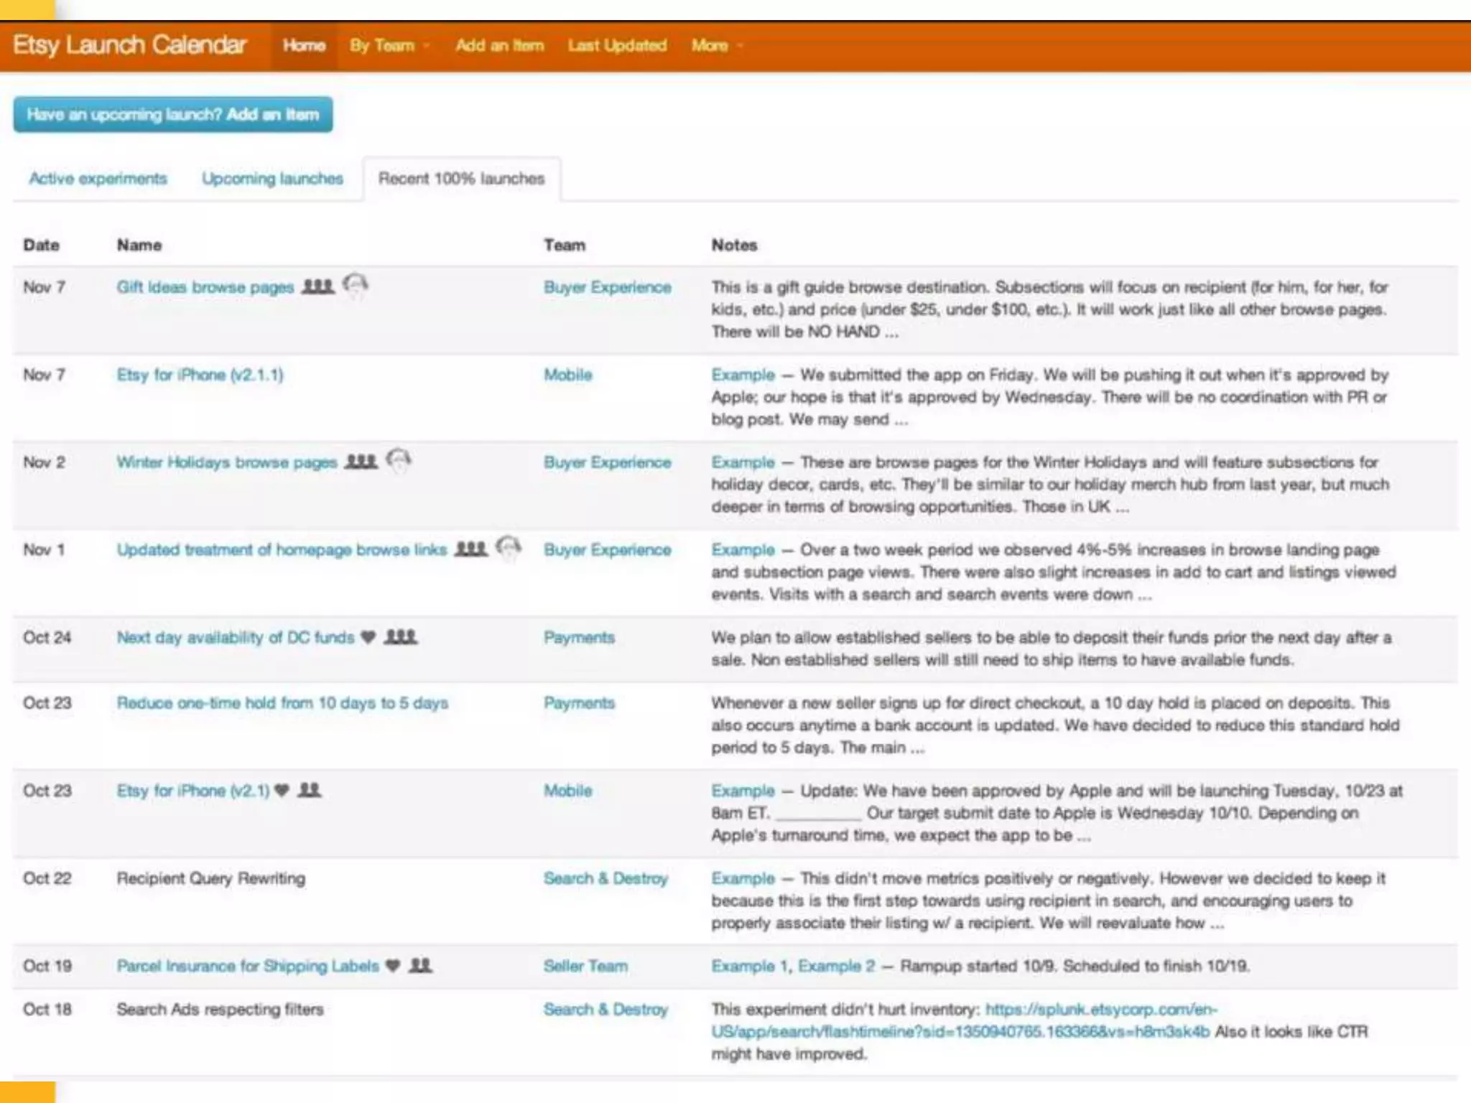
Task: Click people group icon beside Gift ideas
Action: [x=317, y=287]
